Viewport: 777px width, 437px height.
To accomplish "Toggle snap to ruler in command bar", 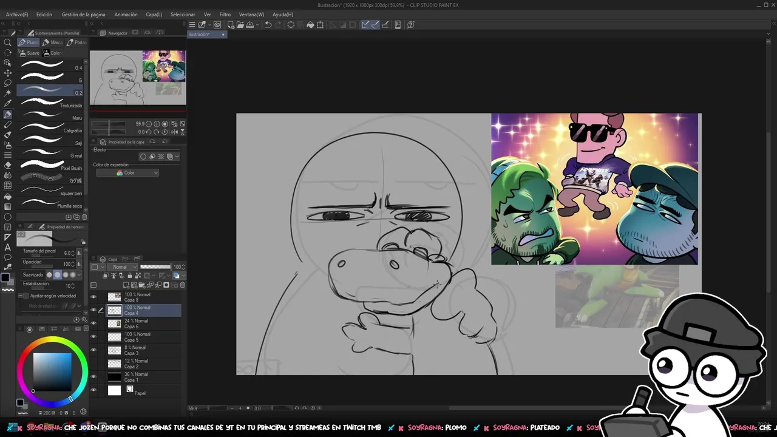I will pyautogui.click(x=365, y=25).
